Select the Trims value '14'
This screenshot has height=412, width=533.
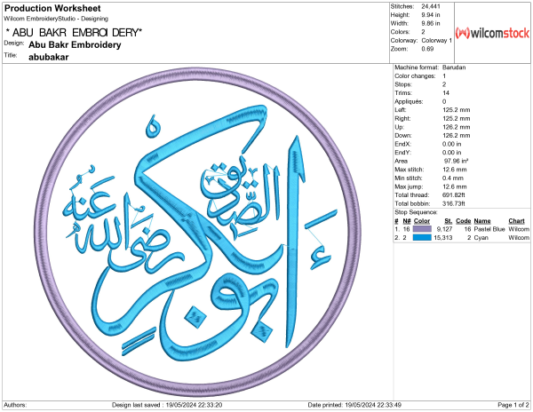pos(446,93)
